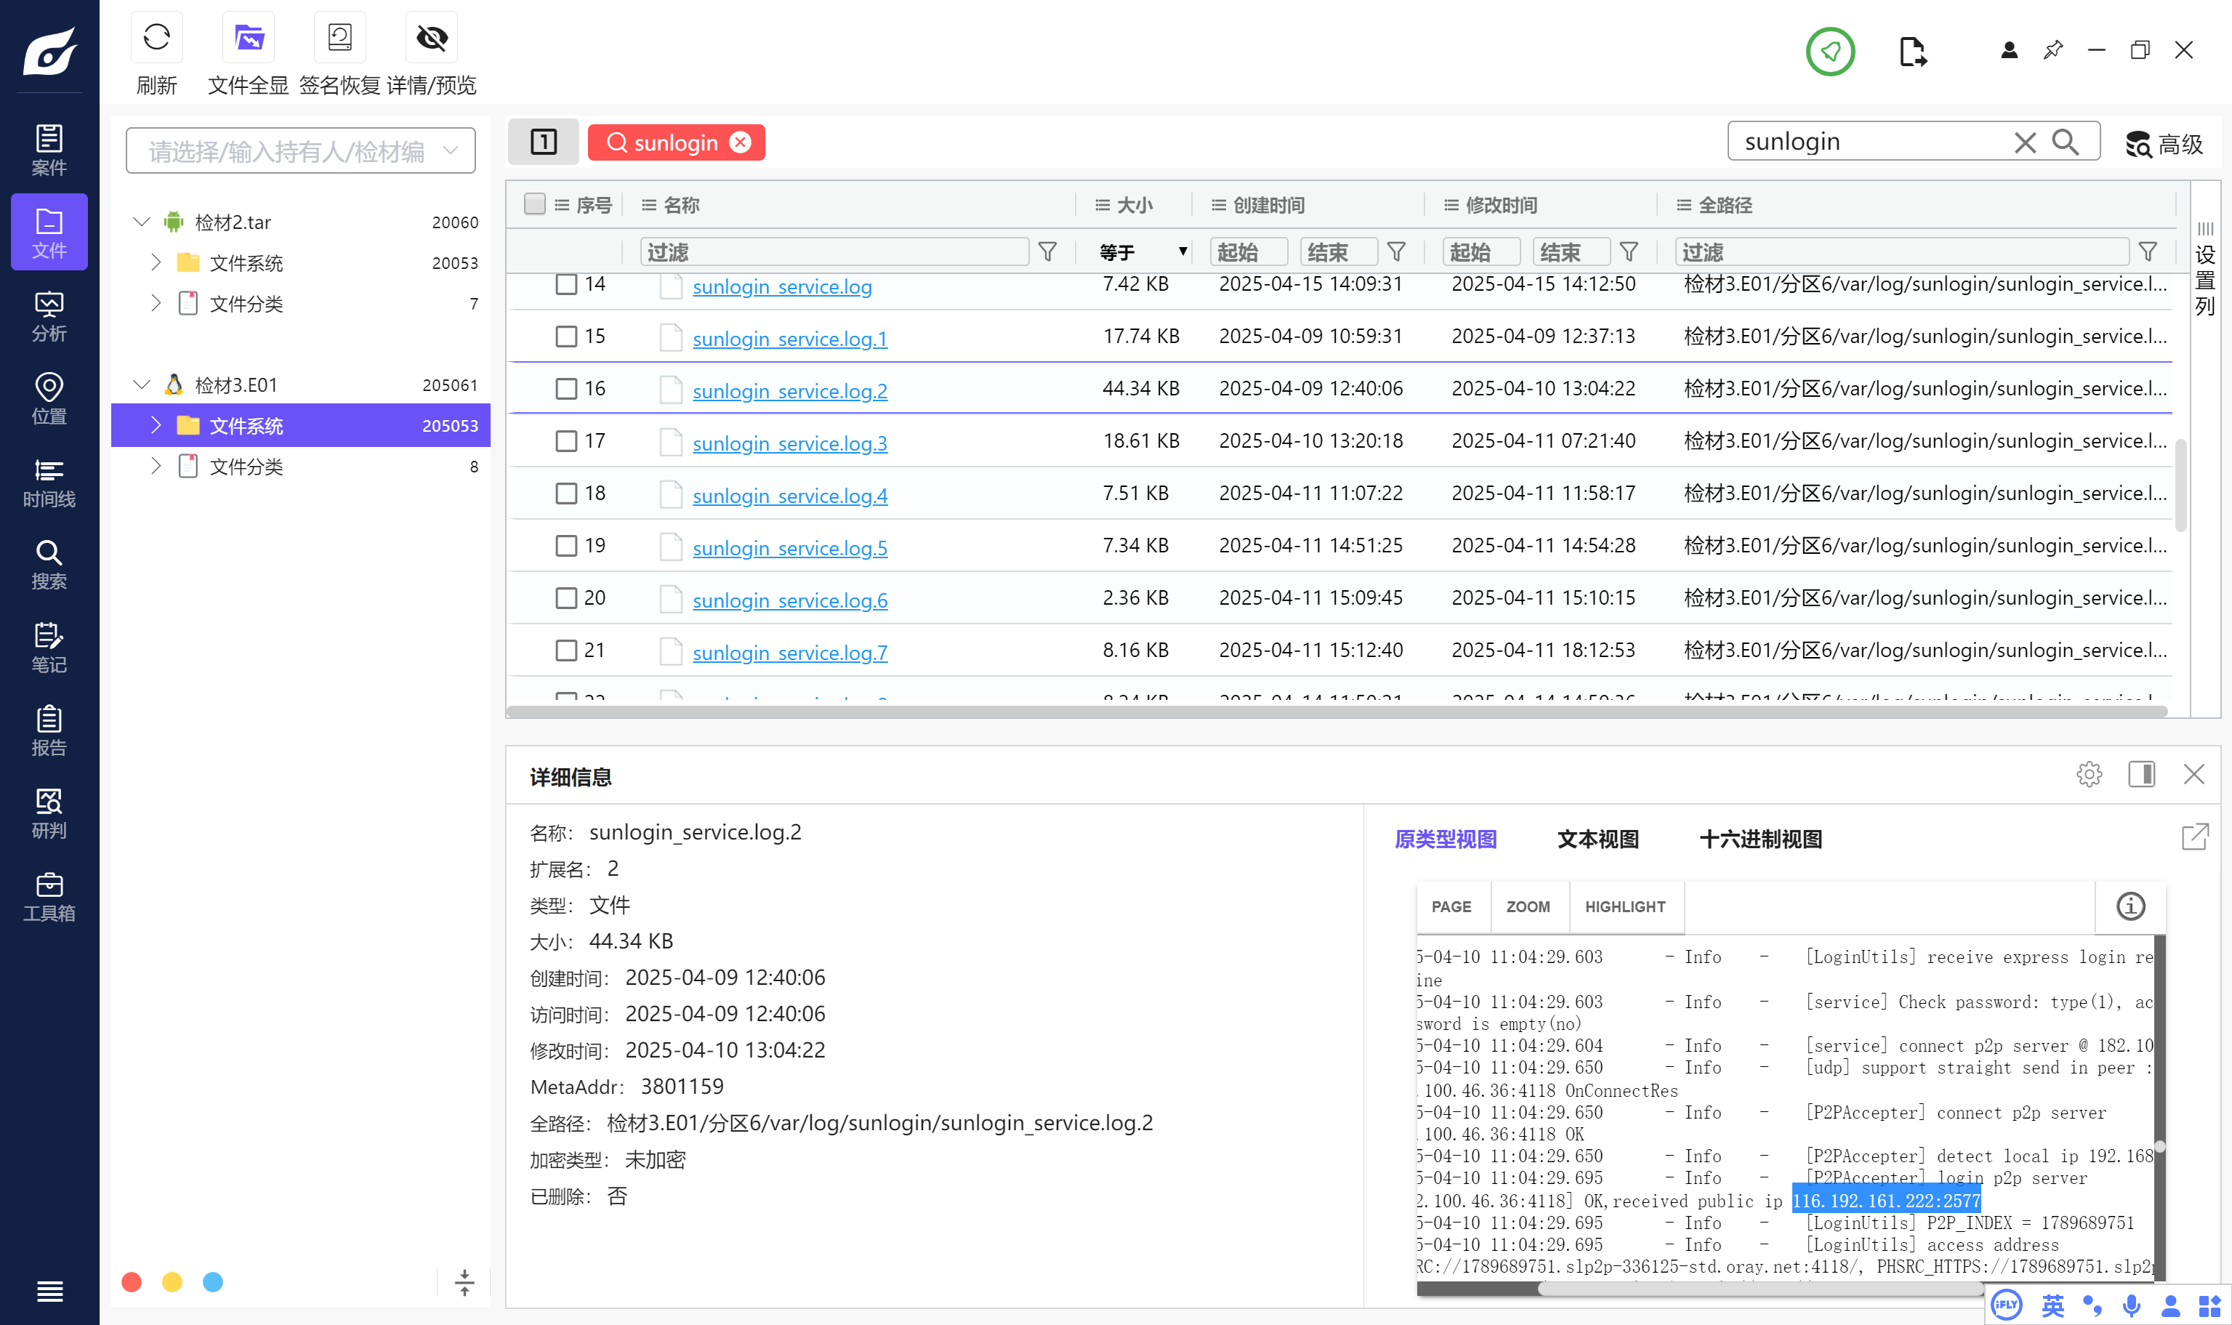Viewport: 2232px width, 1325px height.
Task: Expand 文件系统 under 检材3.E01
Action: (x=156, y=425)
